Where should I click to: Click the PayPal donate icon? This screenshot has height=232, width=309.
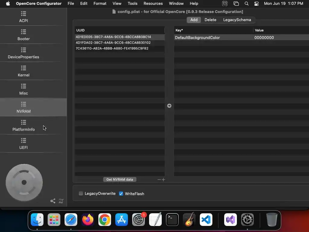pos(61,201)
